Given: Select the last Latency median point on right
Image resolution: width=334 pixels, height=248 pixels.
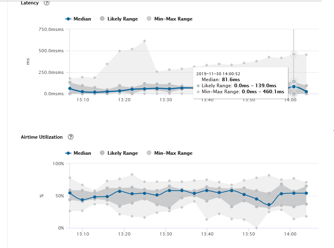Looking at the screenshot, I should (306, 92).
